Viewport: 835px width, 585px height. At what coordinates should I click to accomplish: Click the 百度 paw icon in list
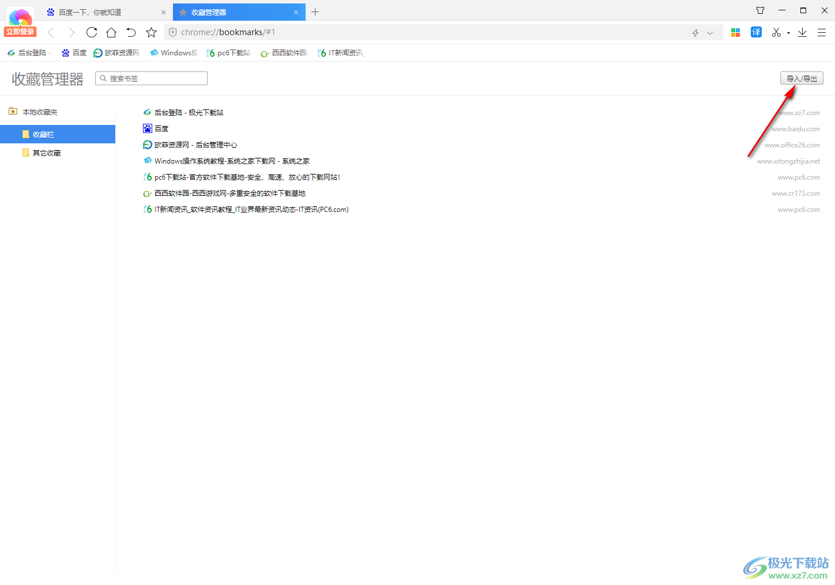(148, 128)
